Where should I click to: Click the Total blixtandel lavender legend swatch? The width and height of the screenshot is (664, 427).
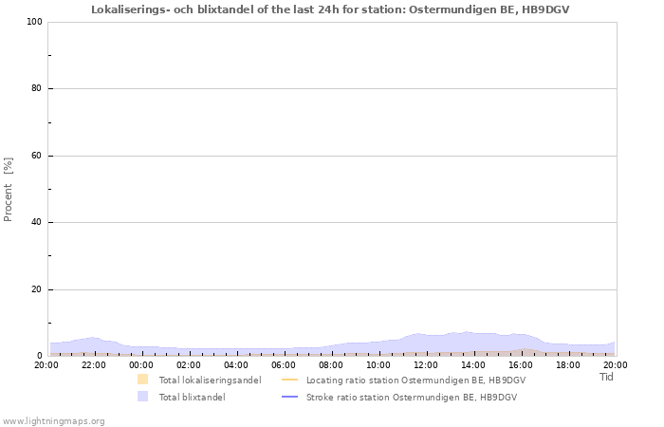[x=142, y=397]
